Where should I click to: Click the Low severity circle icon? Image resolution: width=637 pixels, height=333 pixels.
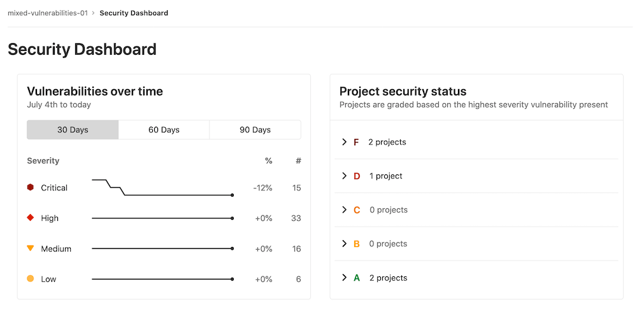click(x=30, y=279)
